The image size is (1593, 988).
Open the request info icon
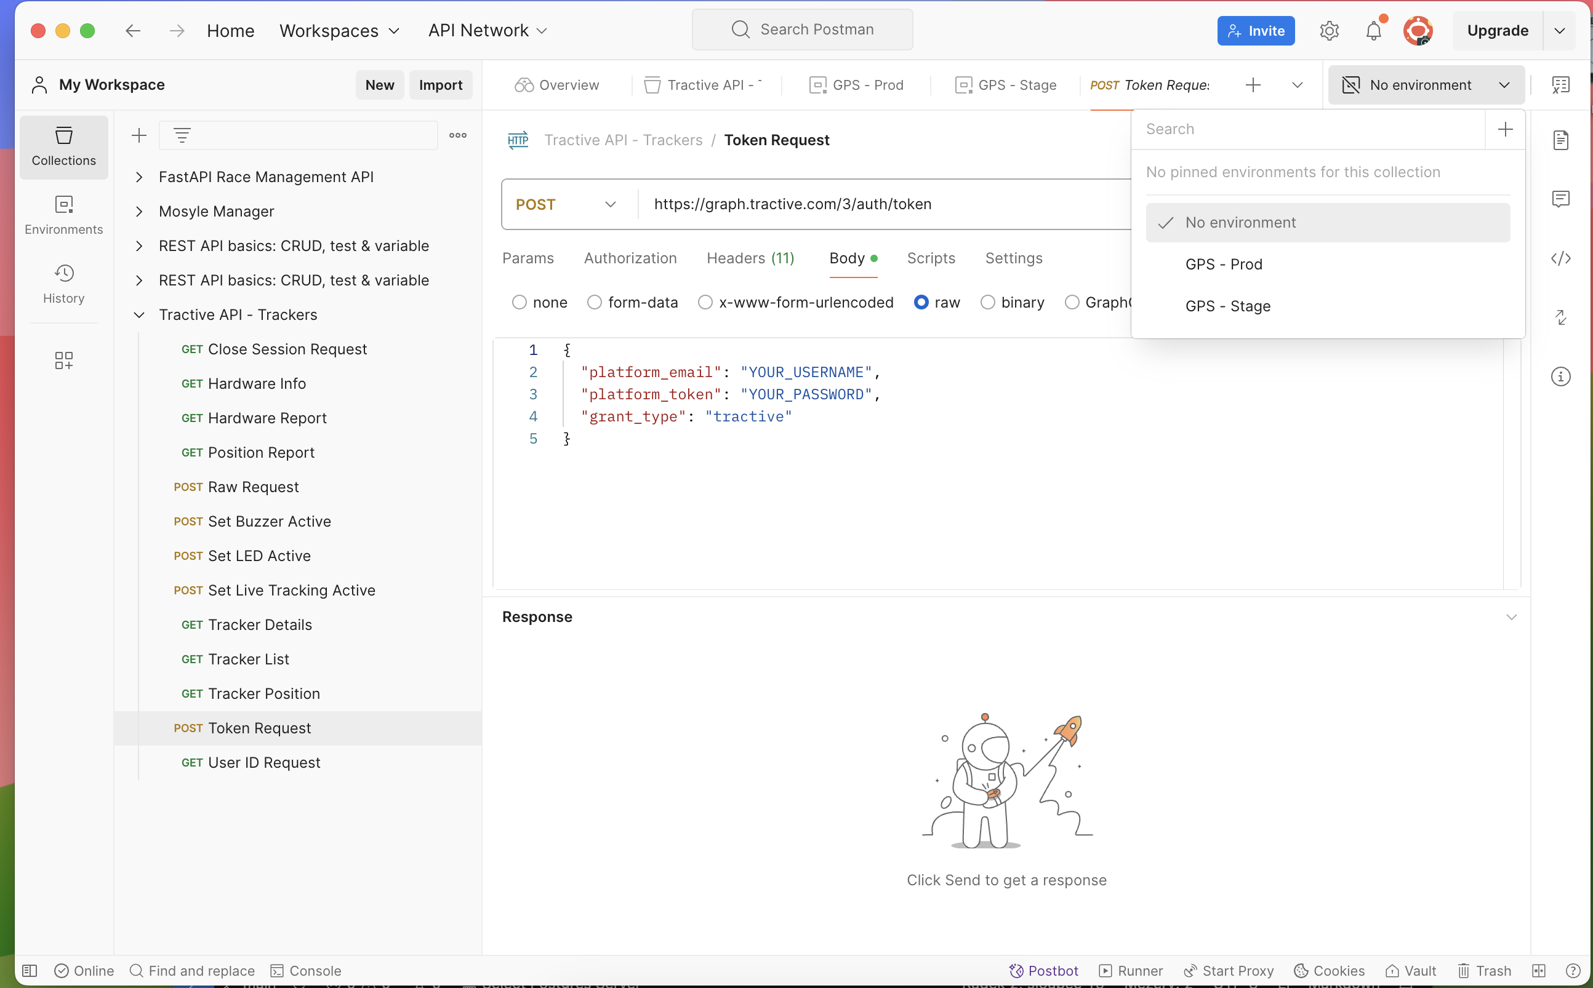click(x=1560, y=376)
